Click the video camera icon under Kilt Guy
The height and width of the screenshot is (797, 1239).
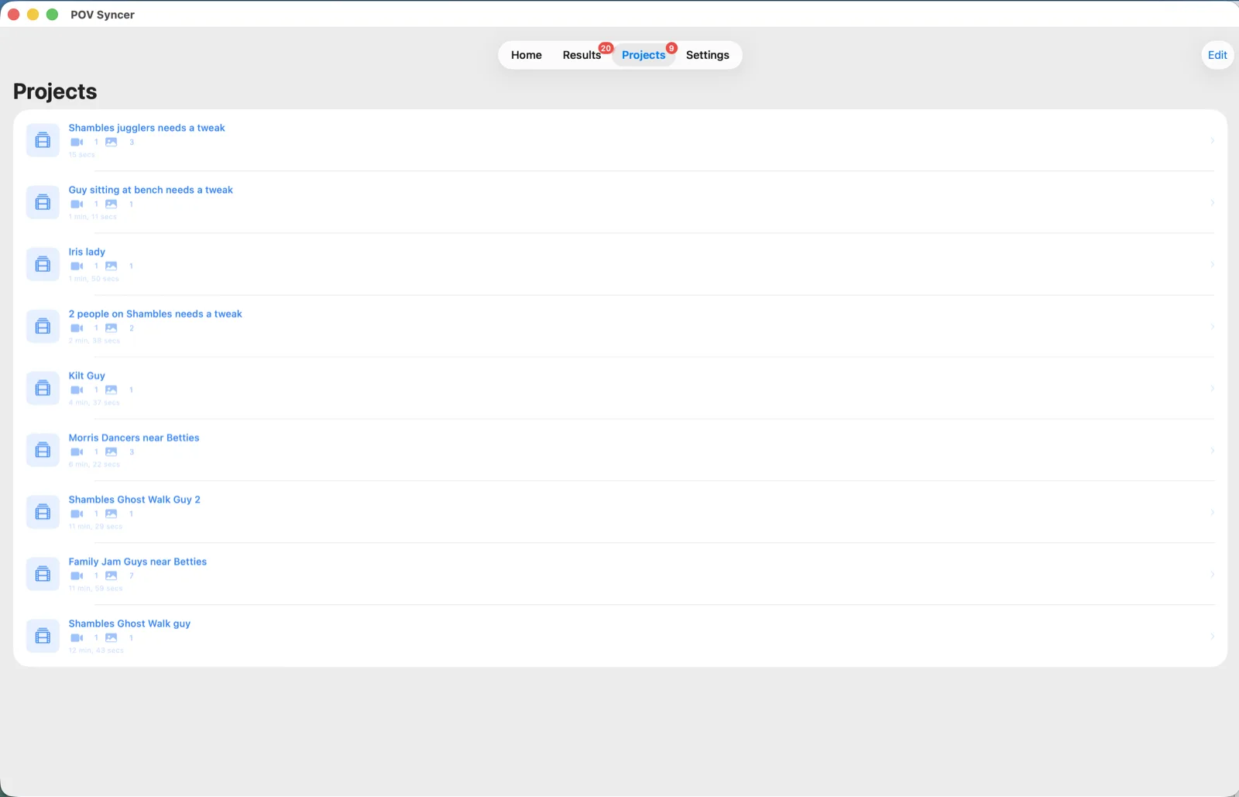(77, 390)
